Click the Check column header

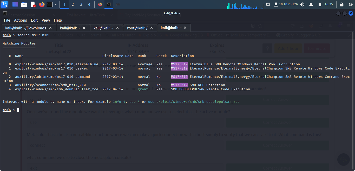click(162, 56)
